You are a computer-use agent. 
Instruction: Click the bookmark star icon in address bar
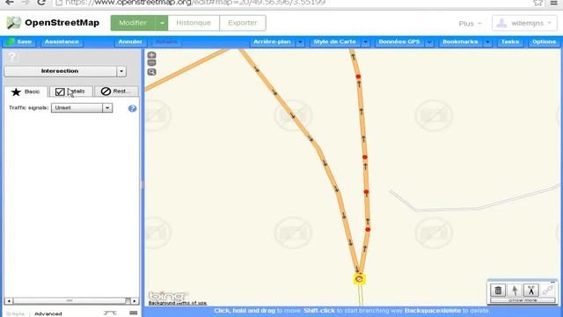point(537,3)
